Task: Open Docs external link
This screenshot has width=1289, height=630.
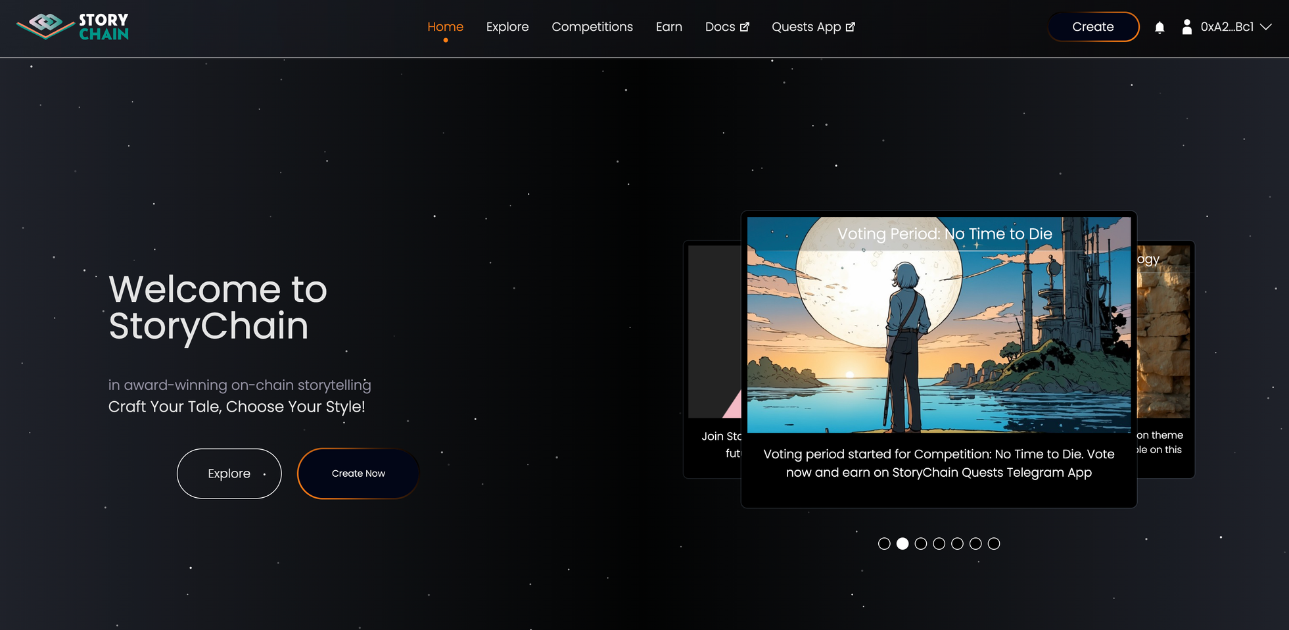Action: click(727, 27)
